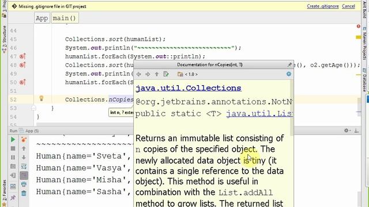
Task: Open the java.util.Collections link
Action: tap(189, 88)
